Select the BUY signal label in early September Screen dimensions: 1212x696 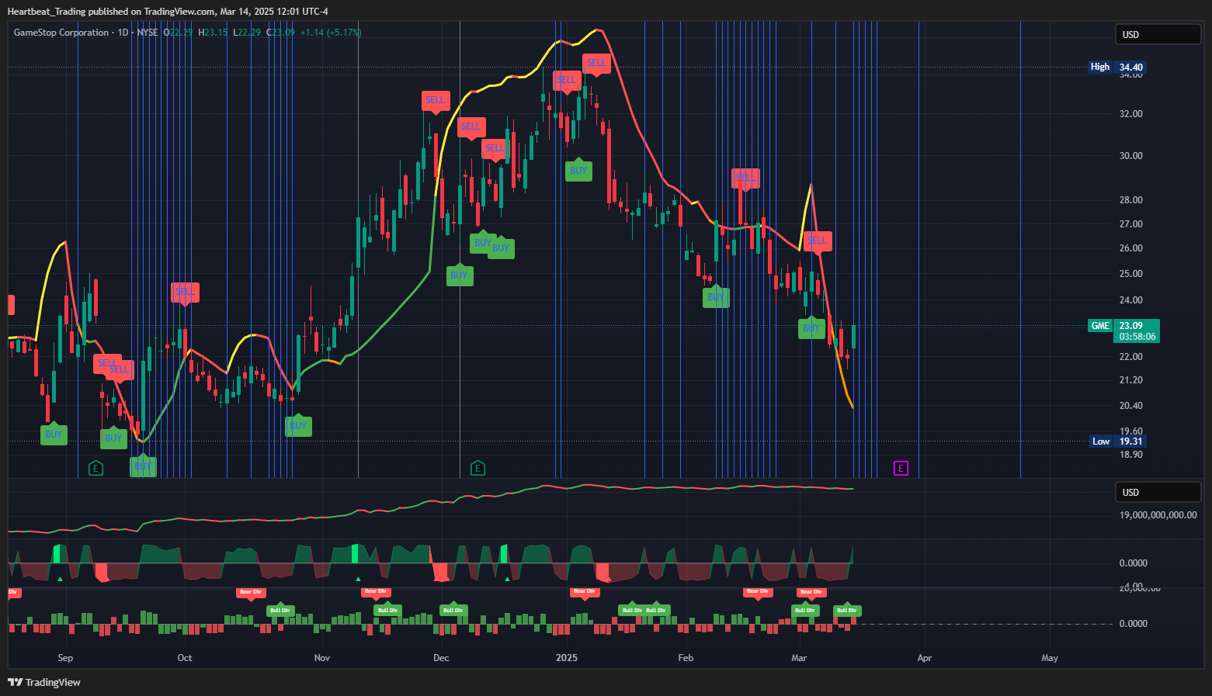pos(54,435)
